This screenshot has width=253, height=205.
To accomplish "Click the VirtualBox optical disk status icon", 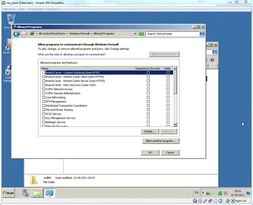I will click(x=200, y=201).
